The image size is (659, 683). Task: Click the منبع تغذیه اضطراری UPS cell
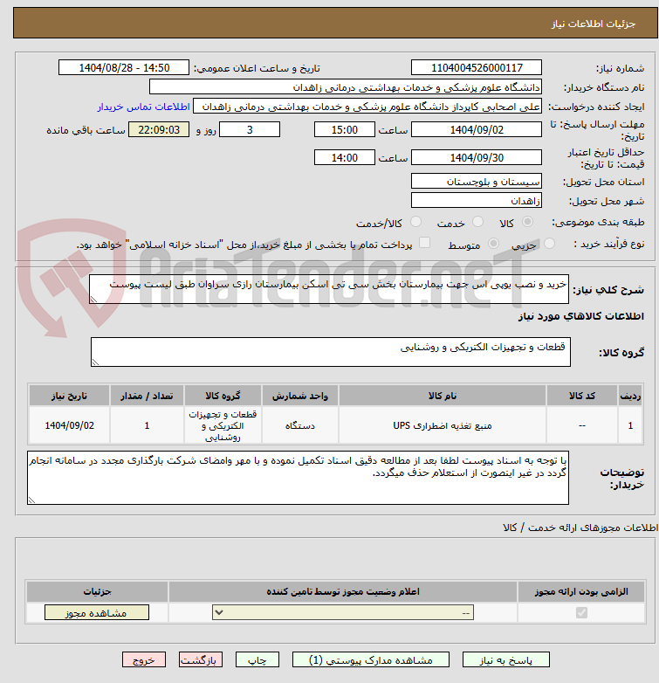(x=443, y=425)
